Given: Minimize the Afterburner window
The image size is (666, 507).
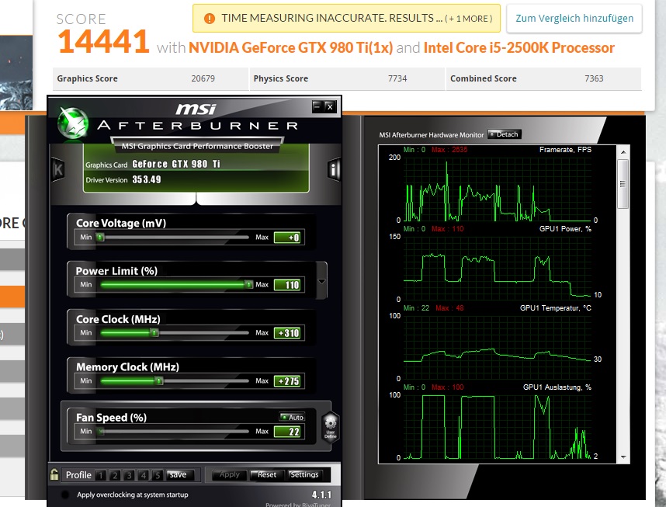Looking at the screenshot, I should 317,106.
